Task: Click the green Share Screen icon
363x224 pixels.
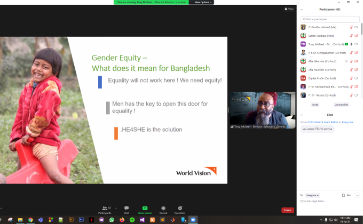Action: 145,208
